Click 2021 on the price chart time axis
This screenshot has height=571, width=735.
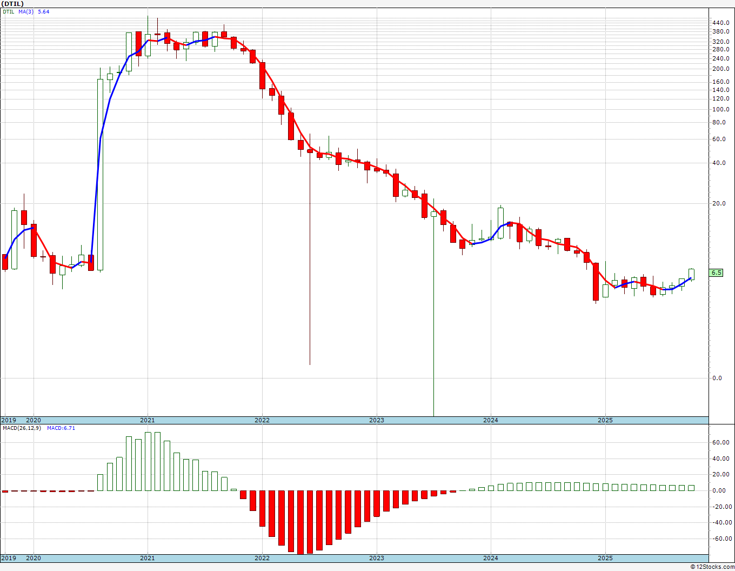[148, 420]
